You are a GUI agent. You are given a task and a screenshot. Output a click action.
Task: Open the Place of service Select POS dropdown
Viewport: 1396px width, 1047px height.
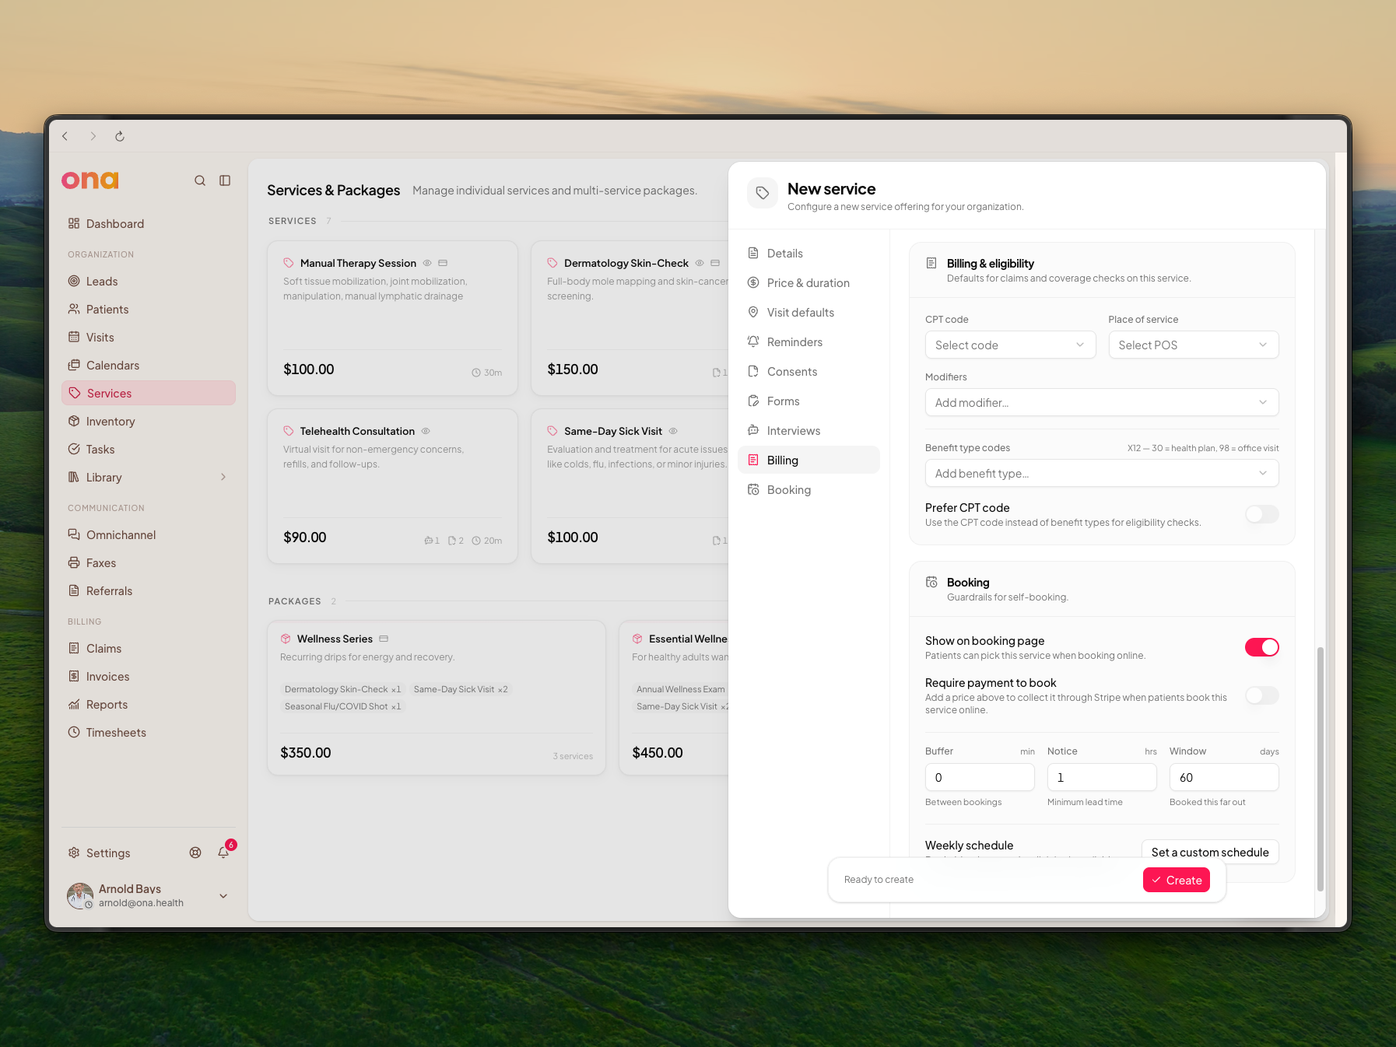pyautogui.click(x=1193, y=345)
